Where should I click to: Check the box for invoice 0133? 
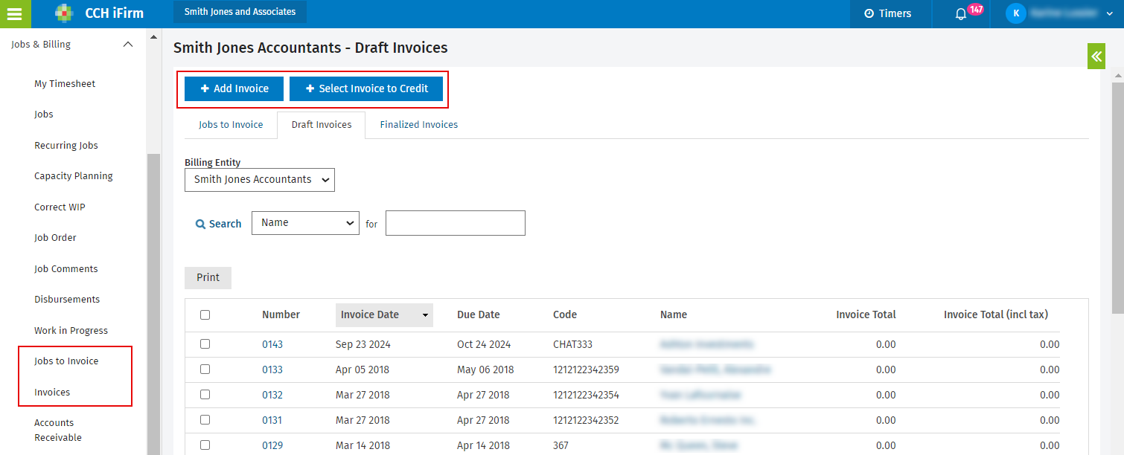[205, 370]
